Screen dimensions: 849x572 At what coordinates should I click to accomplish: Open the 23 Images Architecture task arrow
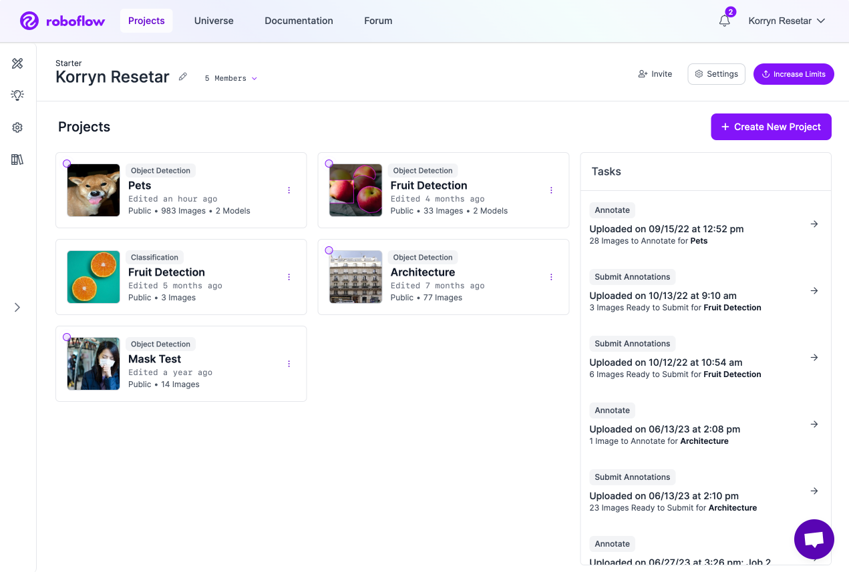pyautogui.click(x=814, y=491)
